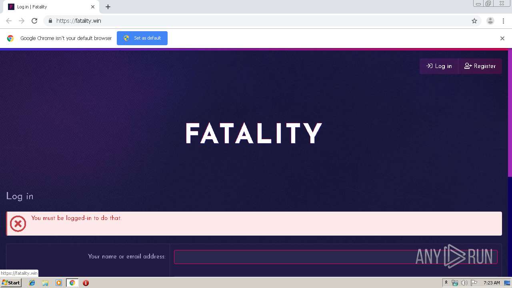
Task: Open the Windows Start menu
Action: 11,283
